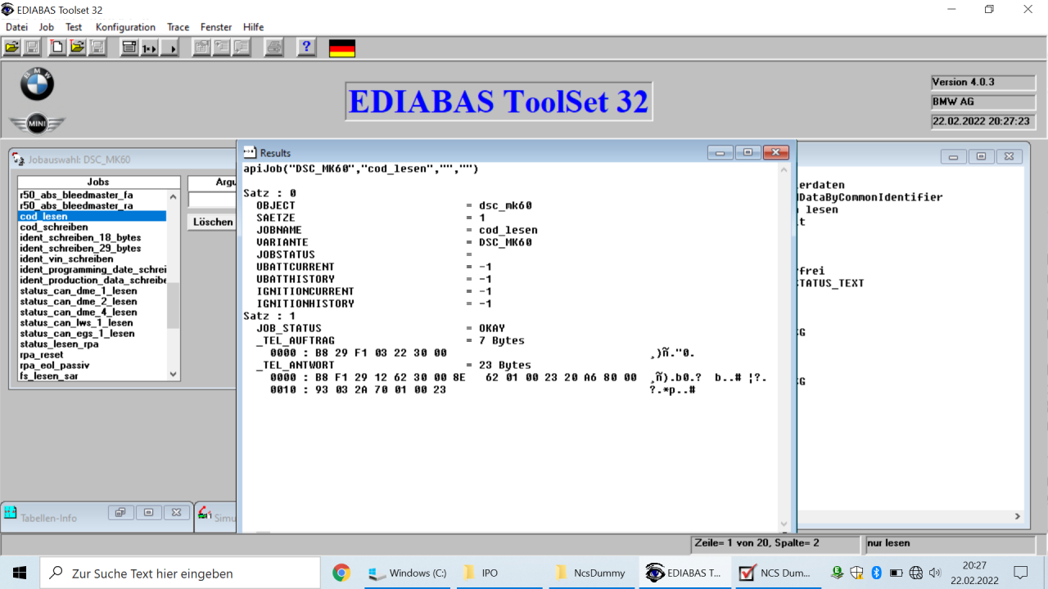Screen dimensions: 1048x589
Task: Select cod_schreiben in the Jobs list
Action: point(54,227)
